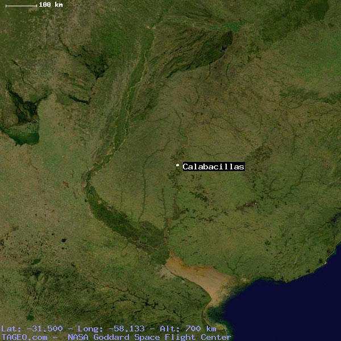Click the TAGEO.com credit text
The height and width of the screenshot is (341, 341).
(24, 337)
